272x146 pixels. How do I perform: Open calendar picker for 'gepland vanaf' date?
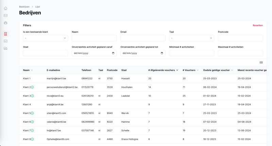[114, 53]
